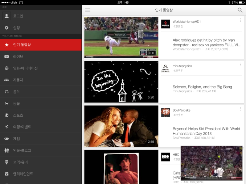The width and height of the screenshot is (246, 184).
Task: Tap the soccer ball icon for 스포츠
Action: 7,115
